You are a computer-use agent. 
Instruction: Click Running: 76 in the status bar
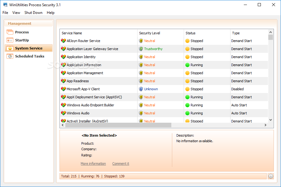90,176
